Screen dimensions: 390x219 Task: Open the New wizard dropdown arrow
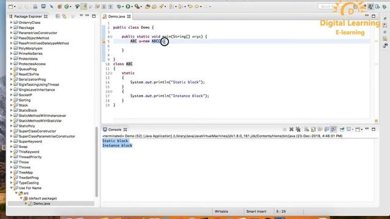[15, 7]
